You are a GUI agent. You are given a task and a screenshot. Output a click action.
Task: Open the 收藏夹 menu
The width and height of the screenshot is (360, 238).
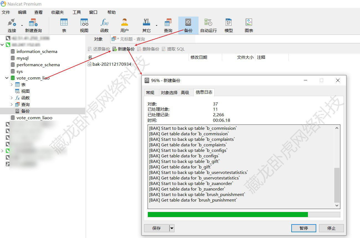click(57, 12)
